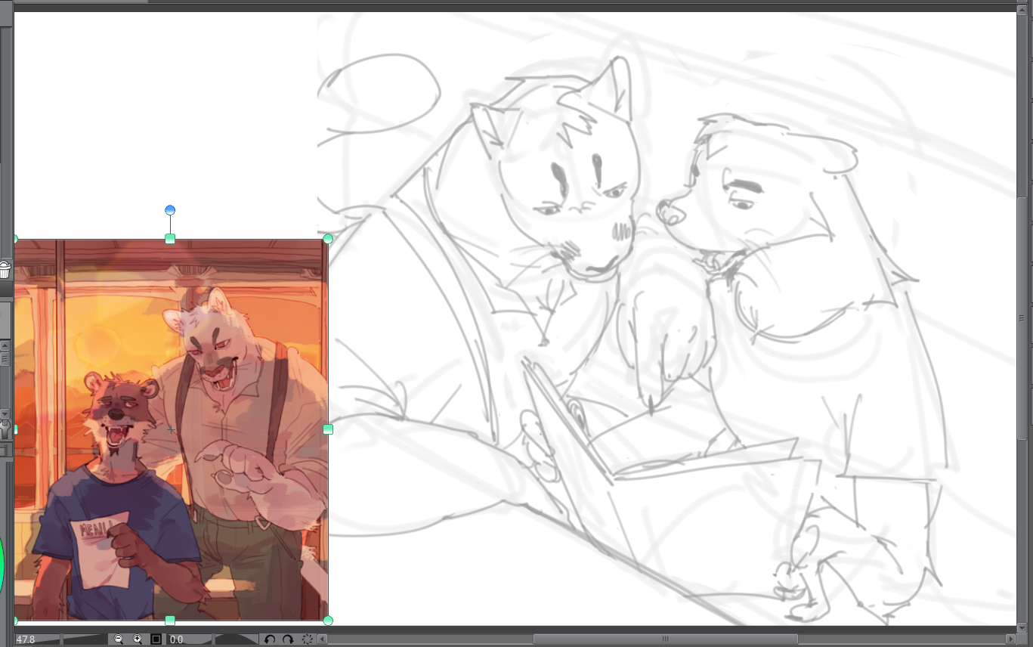Rotate canvas left with counterclockwise arrow
Screen dimensions: 1033x647
click(x=270, y=639)
